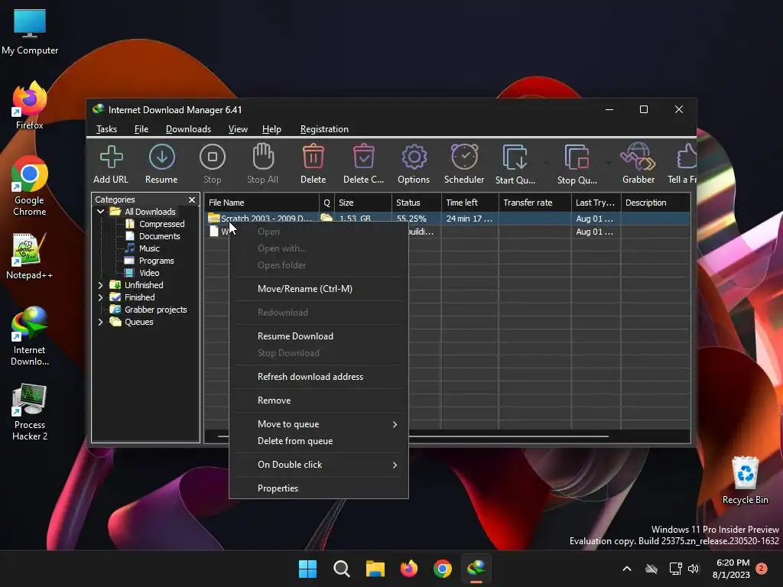This screenshot has width=783, height=587.
Task: Click the Delete Completed toolbar icon
Action: [363, 157]
